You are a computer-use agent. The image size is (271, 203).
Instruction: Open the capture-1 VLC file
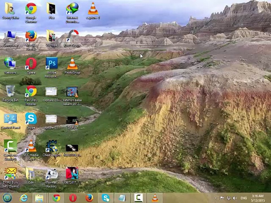tap(93, 11)
